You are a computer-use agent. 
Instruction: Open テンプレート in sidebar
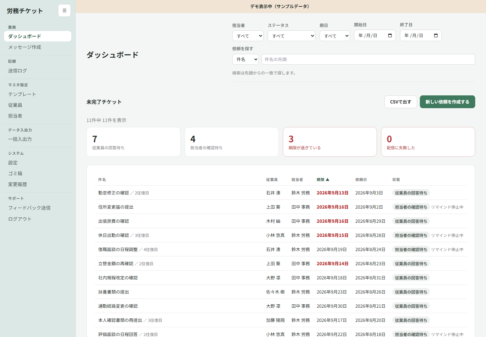37,94
